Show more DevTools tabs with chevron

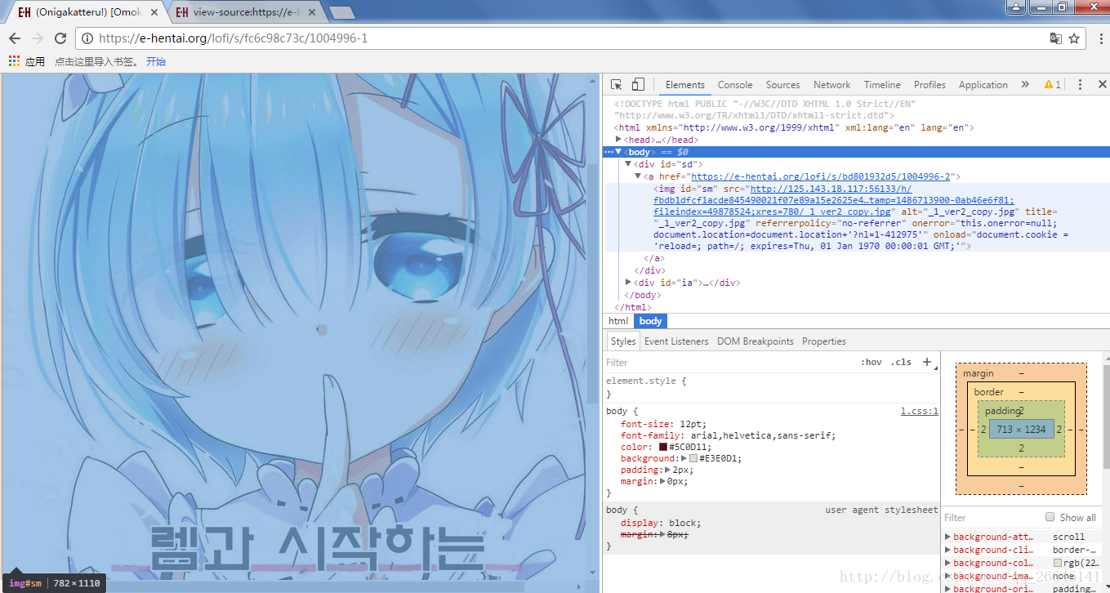[x=1026, y=84]
